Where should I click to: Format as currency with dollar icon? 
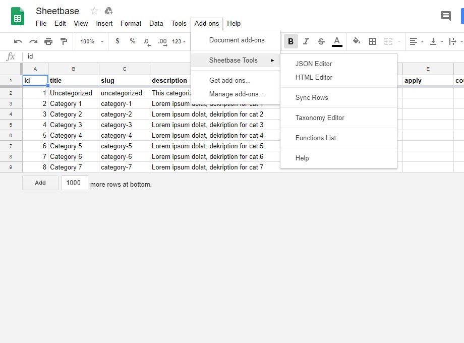tap(118, 41)
